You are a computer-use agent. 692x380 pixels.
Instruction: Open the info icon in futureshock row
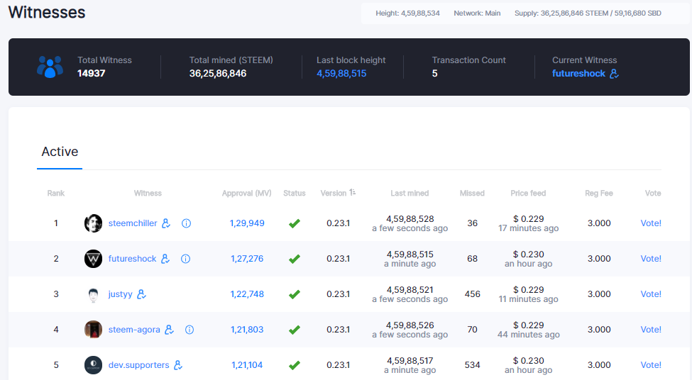pos(186,259)
